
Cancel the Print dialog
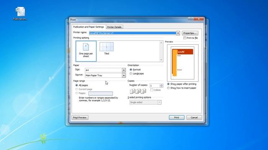(194, 117)
